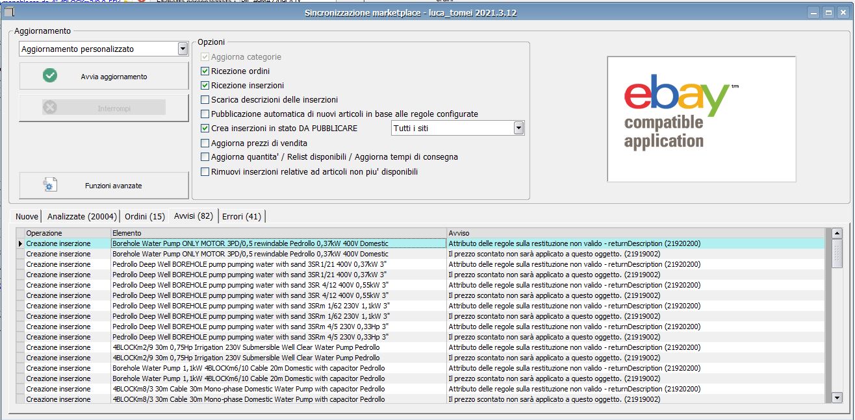Click first 3SRm 1/62 230V 1,1kW element
Viewport: 855px width, 420px height.
click(x=279, y=306)
